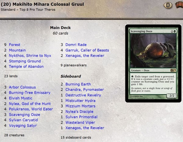Viewport: 183px width, 142px height.
Task: Click the Scavenging Ooze card image
Action: 153,64
